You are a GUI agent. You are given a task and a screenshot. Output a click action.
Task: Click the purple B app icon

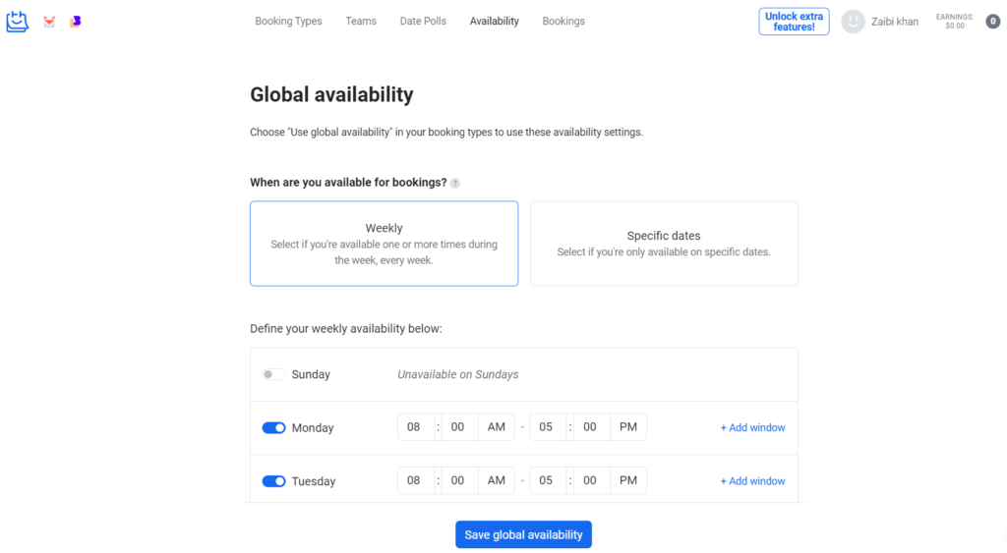pyautogui.click(x=76, y=22)
